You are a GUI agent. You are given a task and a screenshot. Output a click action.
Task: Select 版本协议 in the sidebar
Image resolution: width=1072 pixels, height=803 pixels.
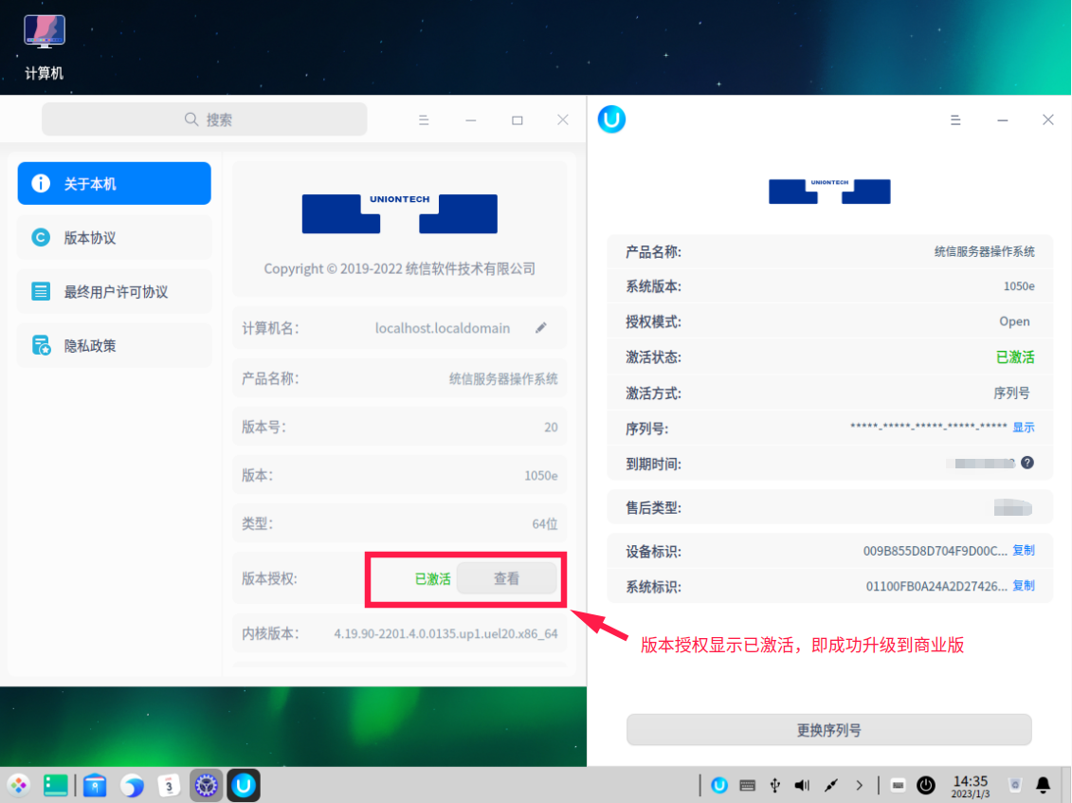[x=114, y=237]
